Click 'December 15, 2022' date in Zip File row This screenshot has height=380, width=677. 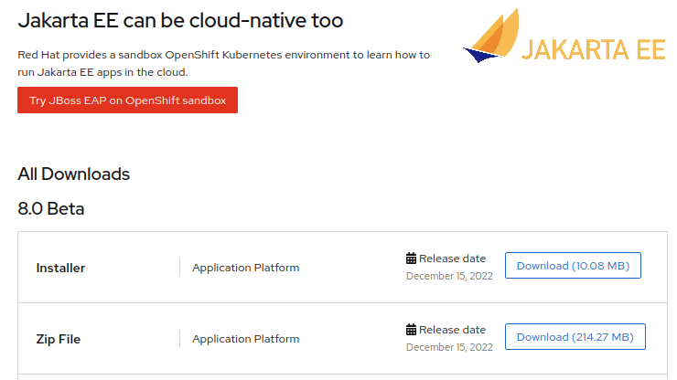point(449,347)
